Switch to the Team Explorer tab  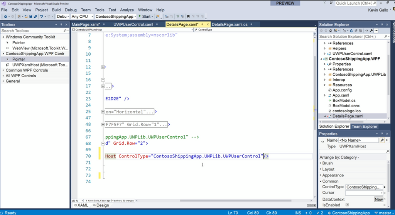tap(365, 127)
